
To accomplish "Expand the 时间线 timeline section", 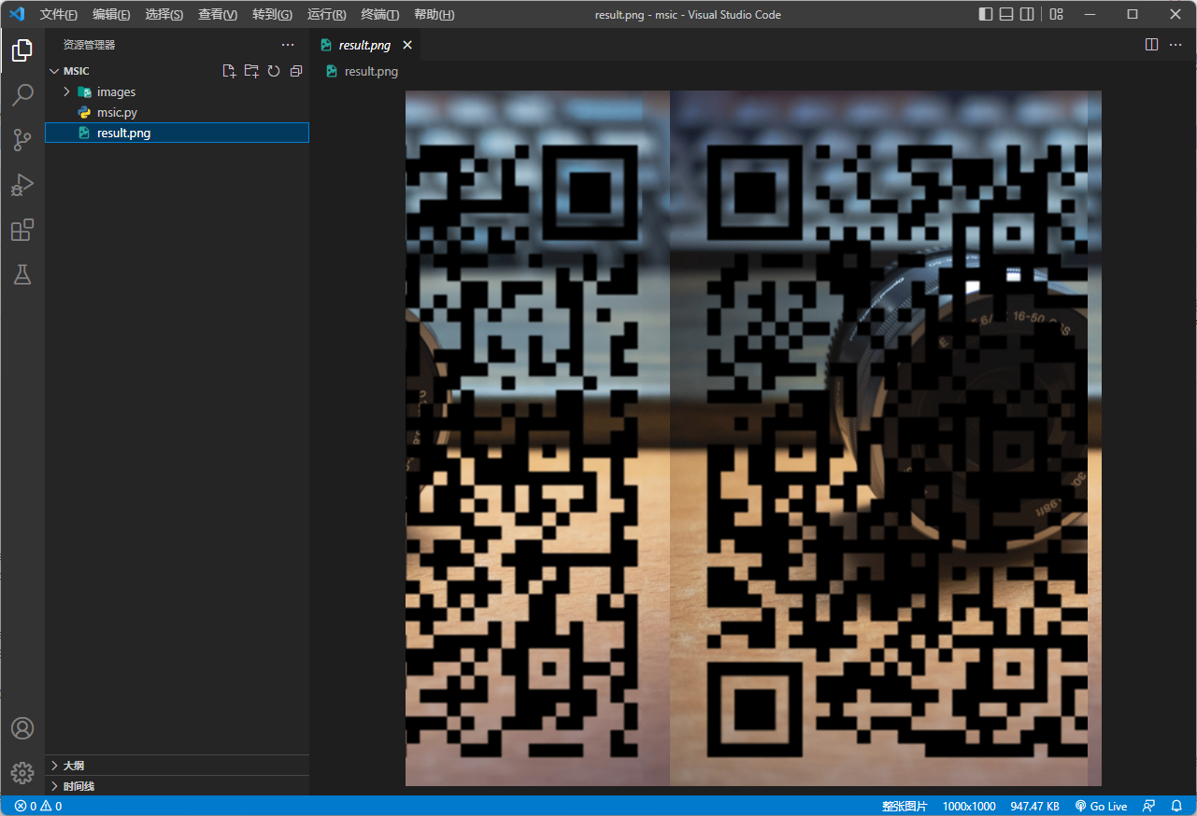I will point(177,786).
